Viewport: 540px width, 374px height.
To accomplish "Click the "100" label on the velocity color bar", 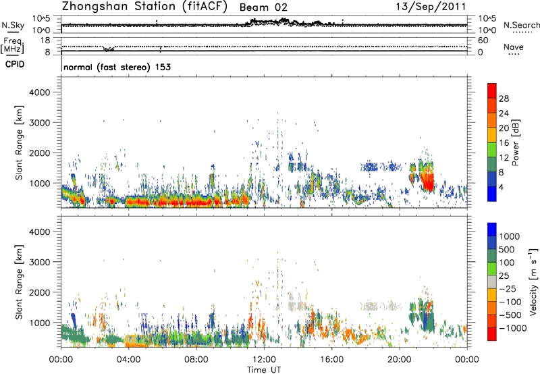I will point(507,263).
